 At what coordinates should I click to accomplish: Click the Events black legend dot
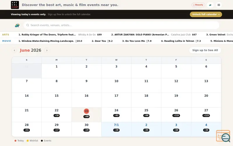42,141
